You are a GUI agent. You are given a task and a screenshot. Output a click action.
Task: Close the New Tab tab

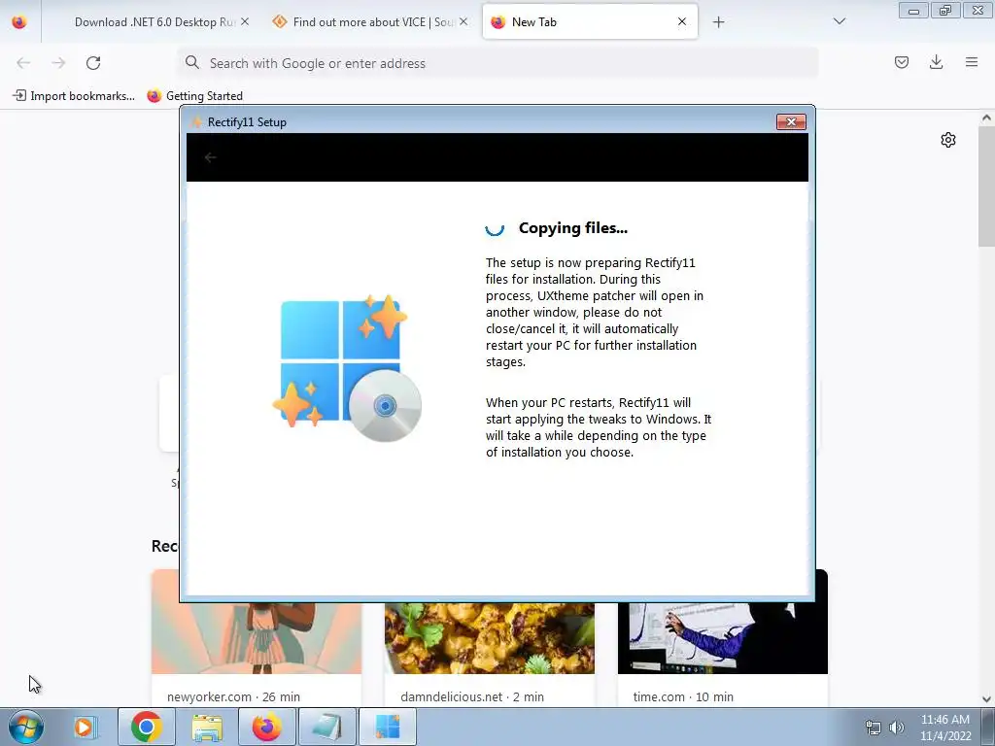click(682, 21)
